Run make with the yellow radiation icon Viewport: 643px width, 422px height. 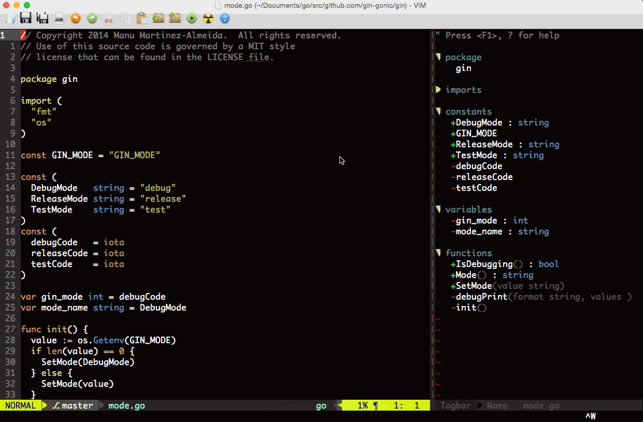tap(208, 19)
